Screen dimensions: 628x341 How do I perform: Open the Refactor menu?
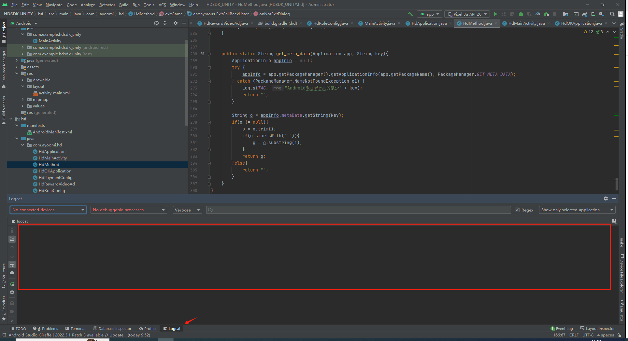[x=107, y=5]
